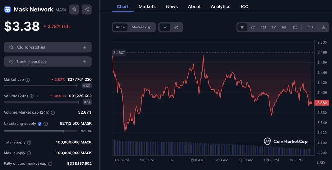Screen dimensions: 332x170
Task: Click the 2.78% (1d) change text
Action: [x=59, y=27]
